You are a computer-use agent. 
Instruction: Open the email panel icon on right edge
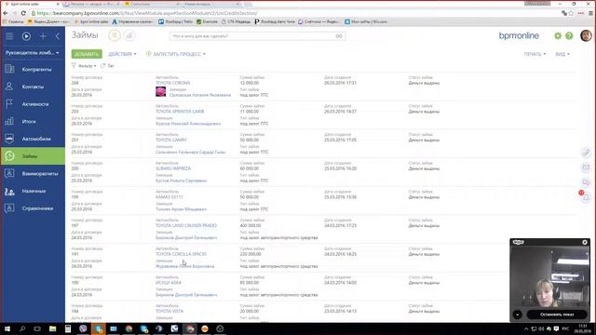[x=586, y=167]
